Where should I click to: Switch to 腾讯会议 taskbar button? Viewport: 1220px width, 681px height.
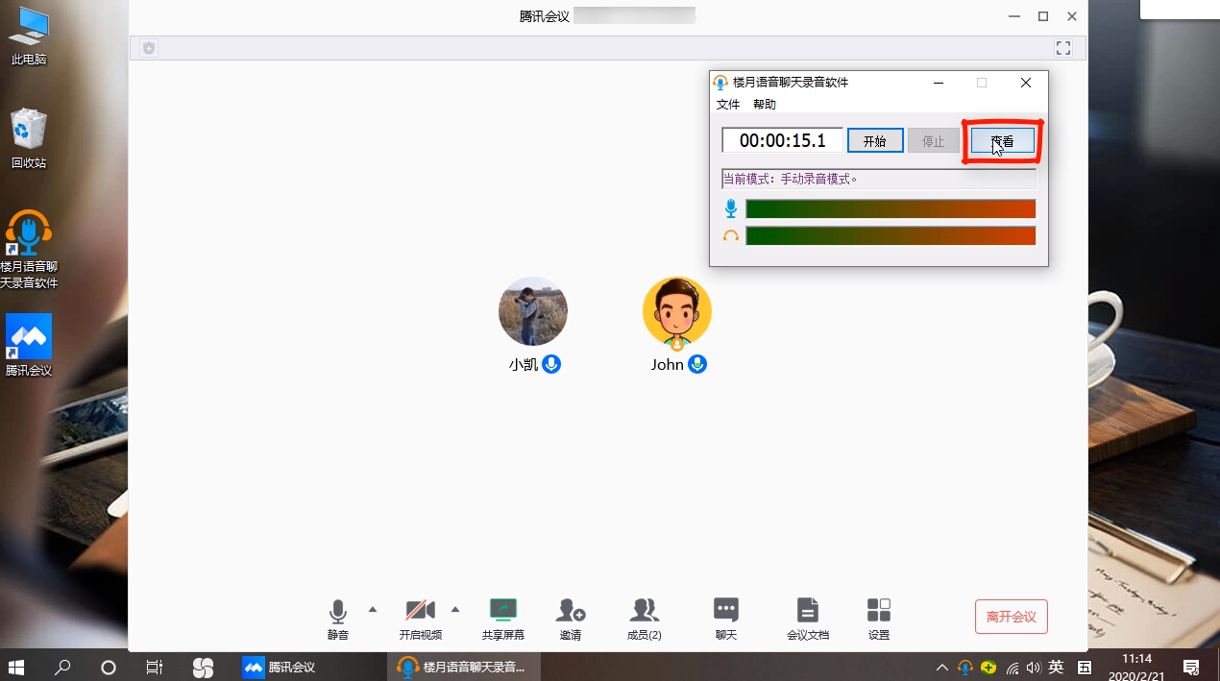click(307, 667)
